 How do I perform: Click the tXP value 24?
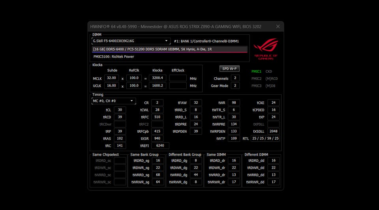point(273,117)
